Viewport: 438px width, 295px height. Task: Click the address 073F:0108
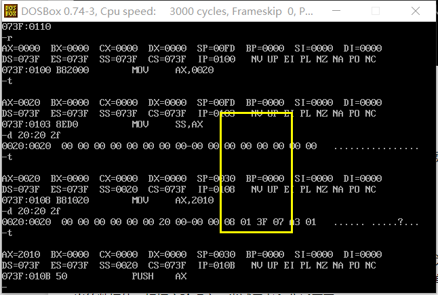click(26, 200)
